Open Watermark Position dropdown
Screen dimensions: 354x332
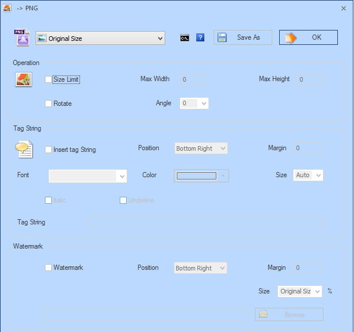pos(200,268)
